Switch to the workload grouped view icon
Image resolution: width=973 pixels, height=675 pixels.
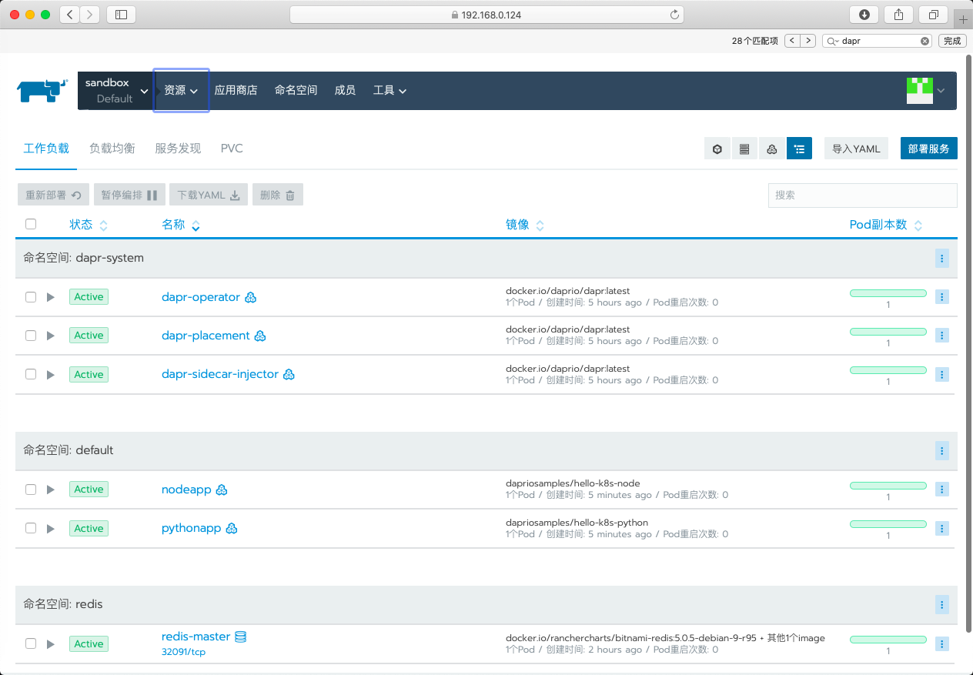click(x=772, y=149)
